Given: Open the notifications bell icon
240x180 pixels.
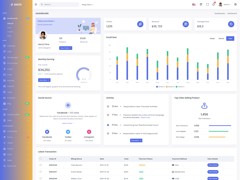Looking at the screenshot, I should [x=214, y=4].
